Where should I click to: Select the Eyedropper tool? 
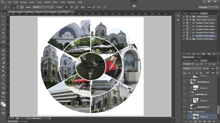3,37
